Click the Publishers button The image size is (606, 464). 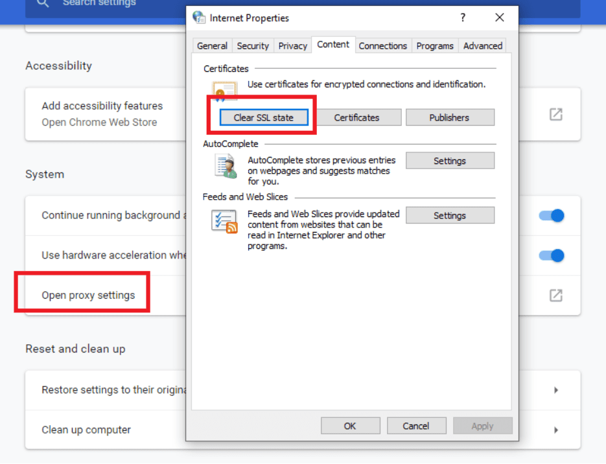pyautogui.click(x=450, y=117)
